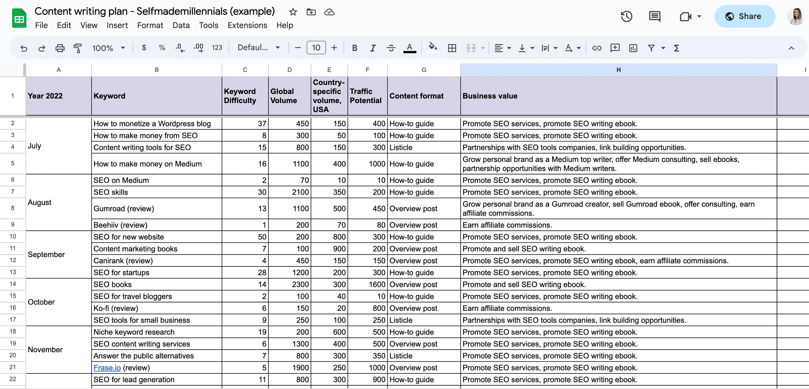Star this document
809x389 pixels.
pos(293,12)
